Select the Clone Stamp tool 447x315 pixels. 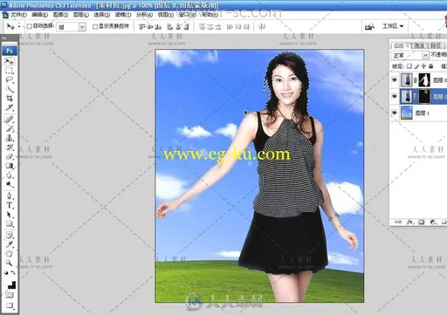tap(10, 138)
